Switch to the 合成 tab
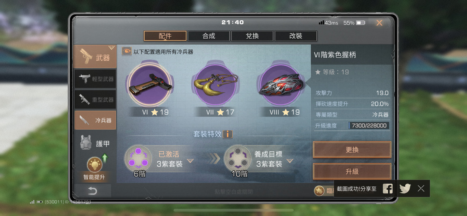Image resolution: width=467 pixels, height=216 pixels. point(209,36)
